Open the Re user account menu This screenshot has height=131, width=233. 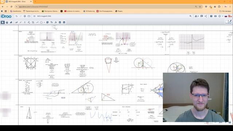click(x=230, y=16)
